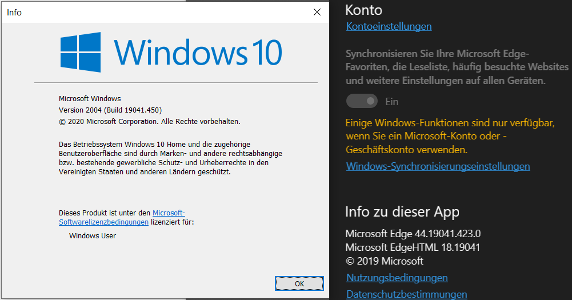The width and height of the screenshot is (572, 300).
Task: Click the Microsoft Windows text line
Action: (x=90, y=98)
